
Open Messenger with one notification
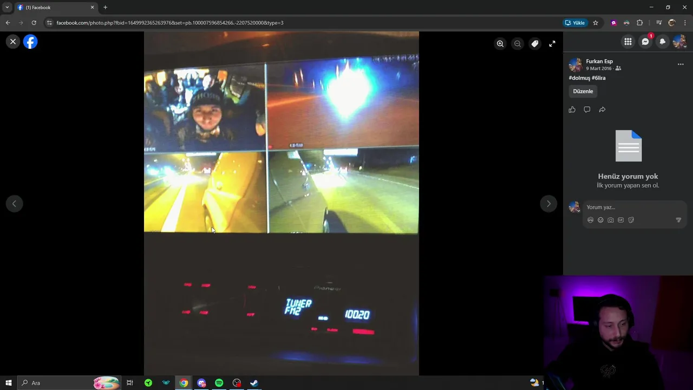click(645, 42)
